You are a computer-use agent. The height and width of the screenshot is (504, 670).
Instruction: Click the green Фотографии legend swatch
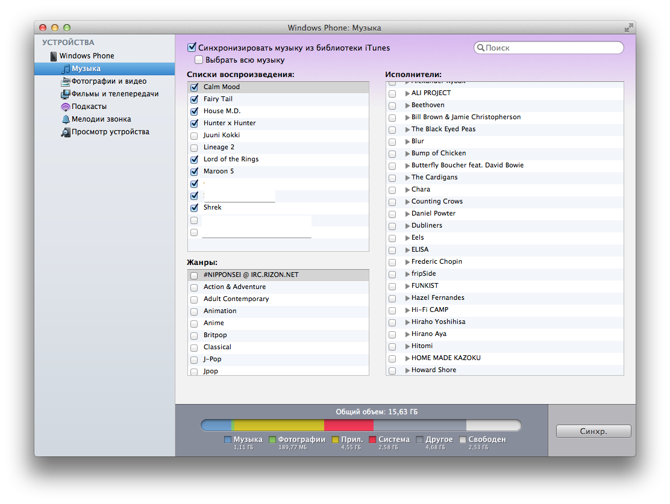[x=272, y=440]
